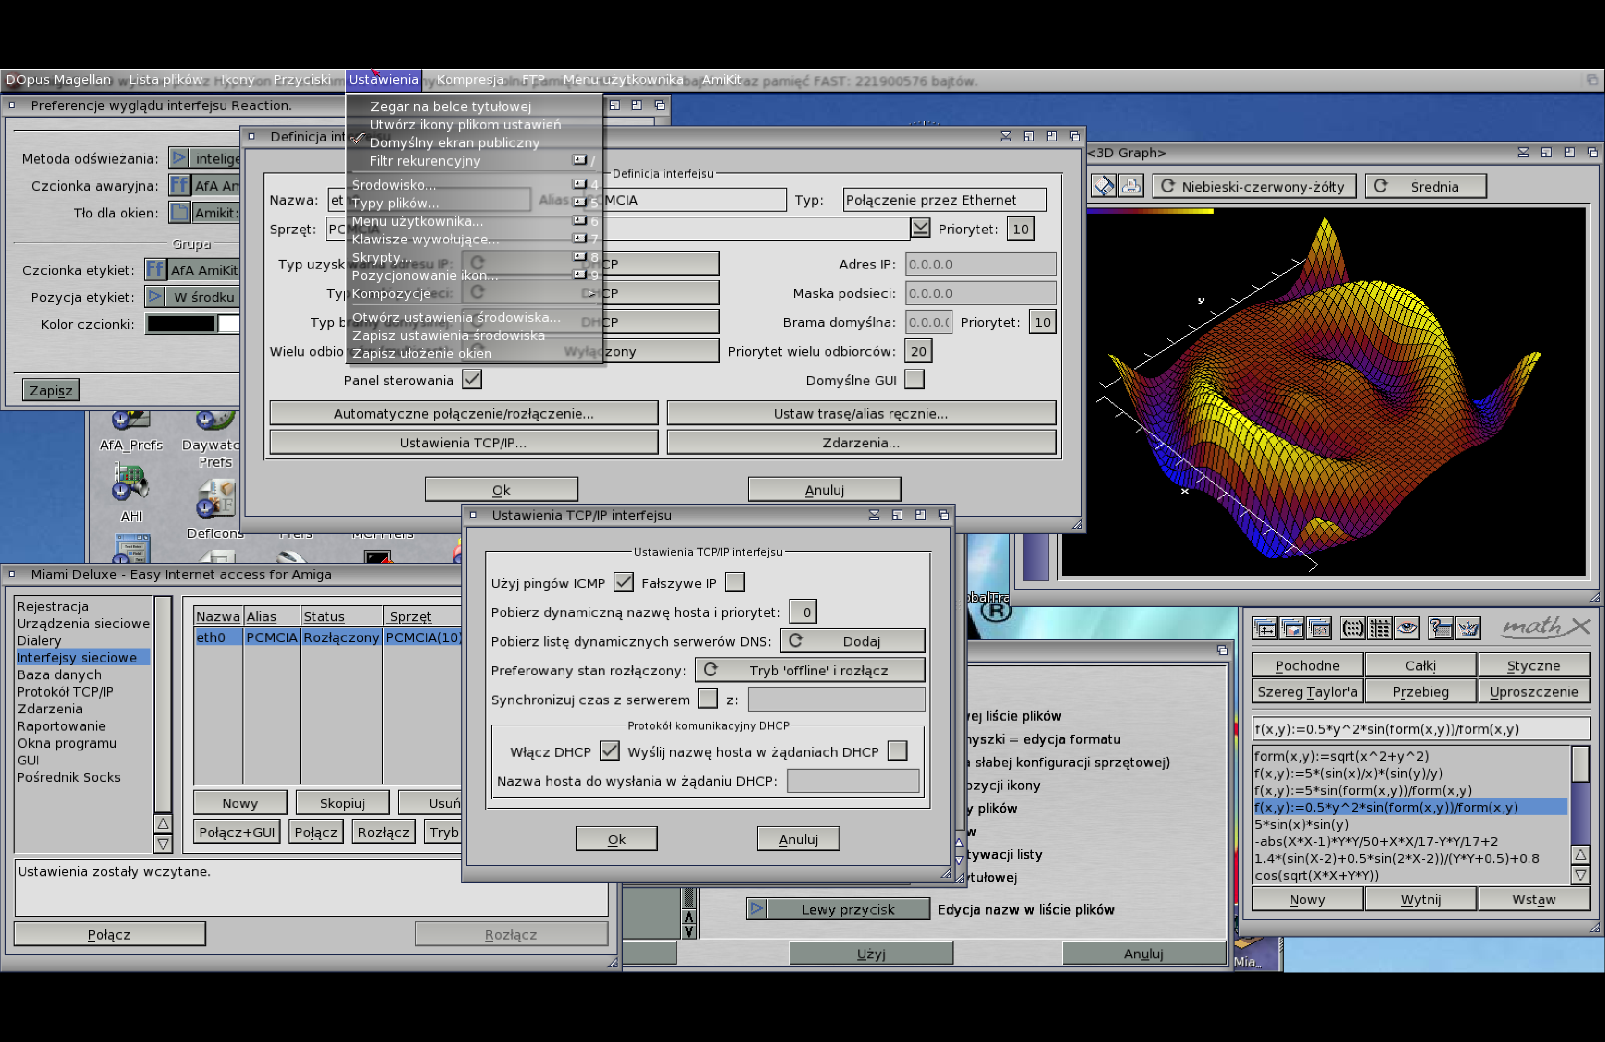
Task: Print the 3D Graph with printer icon
Action: coord(1131,186)
